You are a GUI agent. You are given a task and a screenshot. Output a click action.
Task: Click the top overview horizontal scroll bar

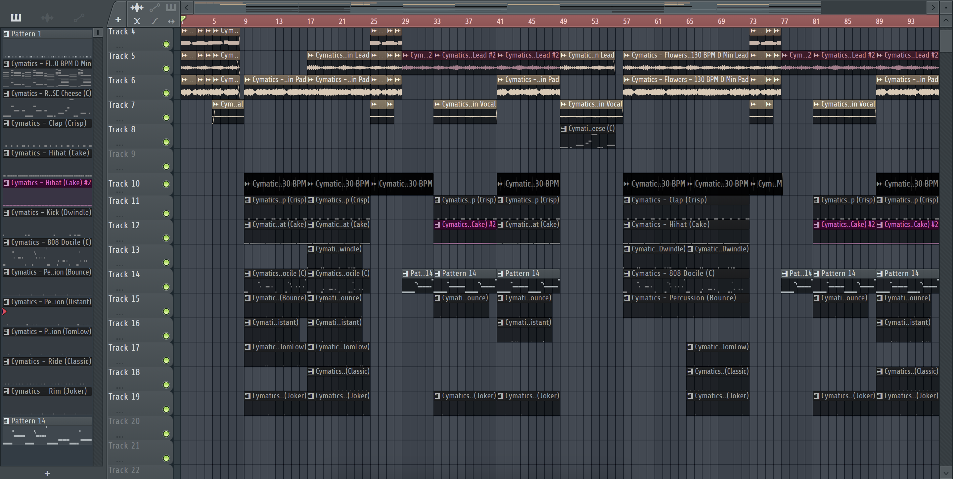[x=507, y=7]
